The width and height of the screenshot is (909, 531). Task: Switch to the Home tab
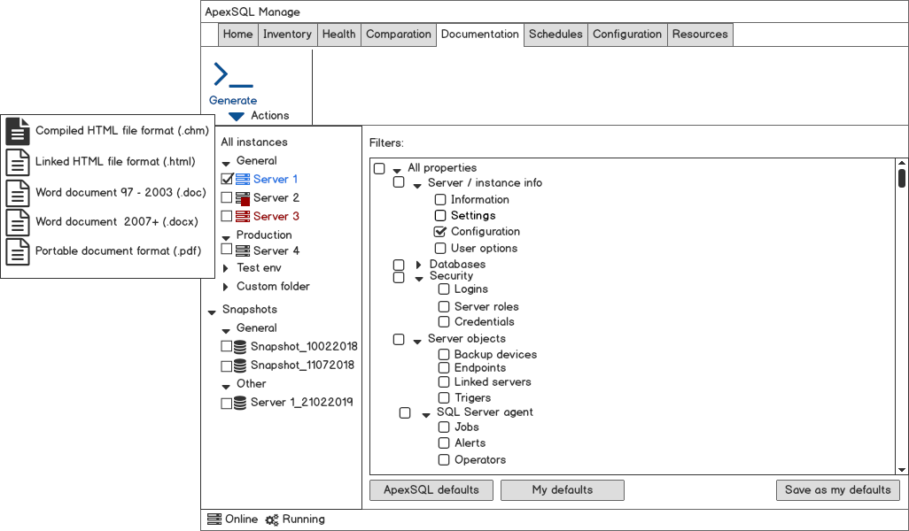(237, 35)
